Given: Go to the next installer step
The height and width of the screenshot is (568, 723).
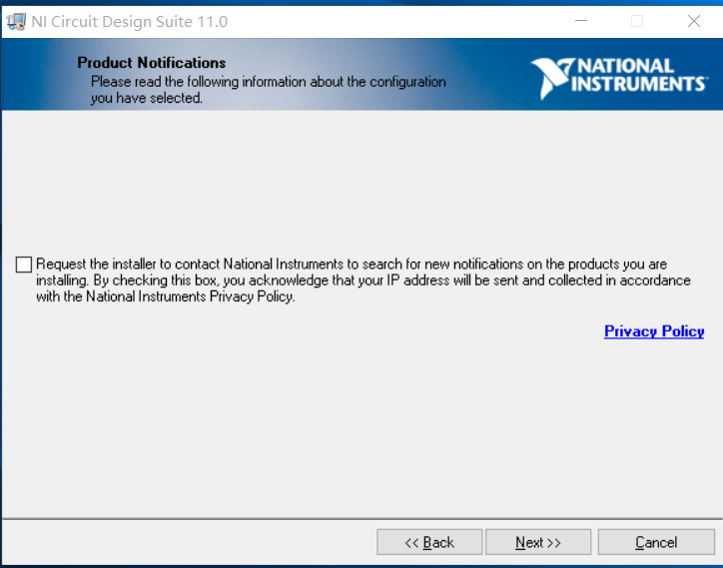Looking at the screenshot, I should (x=538, y=542).
